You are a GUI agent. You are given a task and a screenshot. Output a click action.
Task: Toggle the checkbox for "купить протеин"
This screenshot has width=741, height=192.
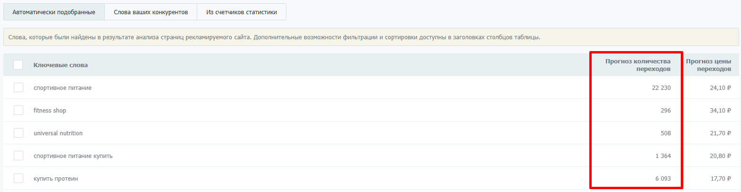click(18, 178)
